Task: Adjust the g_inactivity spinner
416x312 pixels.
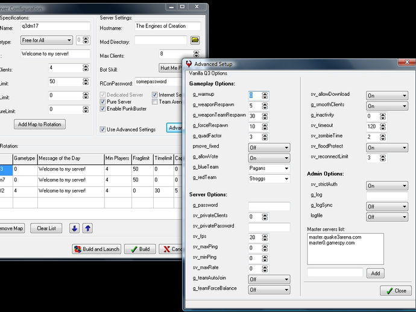Action: point(383,116)
